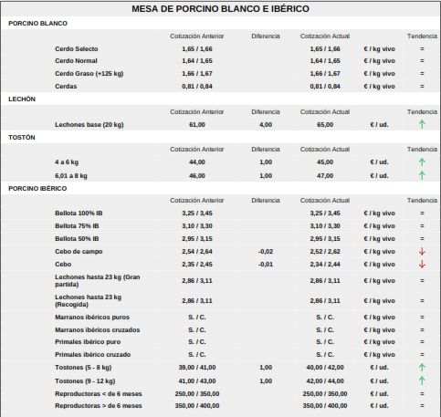This screenshot has width=441, height=417.
Task: Click the previous quote 250,00 / 350,00
Action: point(197,394)
